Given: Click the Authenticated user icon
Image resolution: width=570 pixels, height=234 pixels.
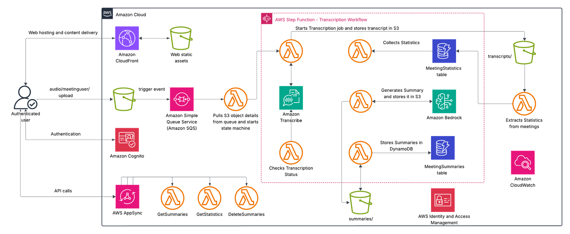Looking at the screenshot, I should point(25,97).
